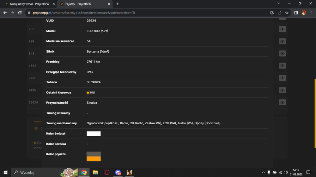316x177 pixels.
Task: Open the Chrome three-dot menu
Action: (311, 13)
